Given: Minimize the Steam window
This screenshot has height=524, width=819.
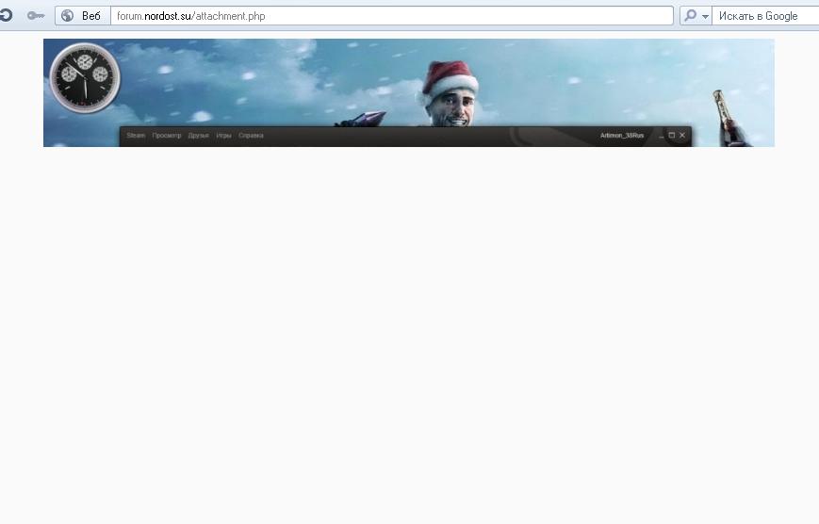Looking at the screenshot, I should pyautogui.click(x=662, y=136).
